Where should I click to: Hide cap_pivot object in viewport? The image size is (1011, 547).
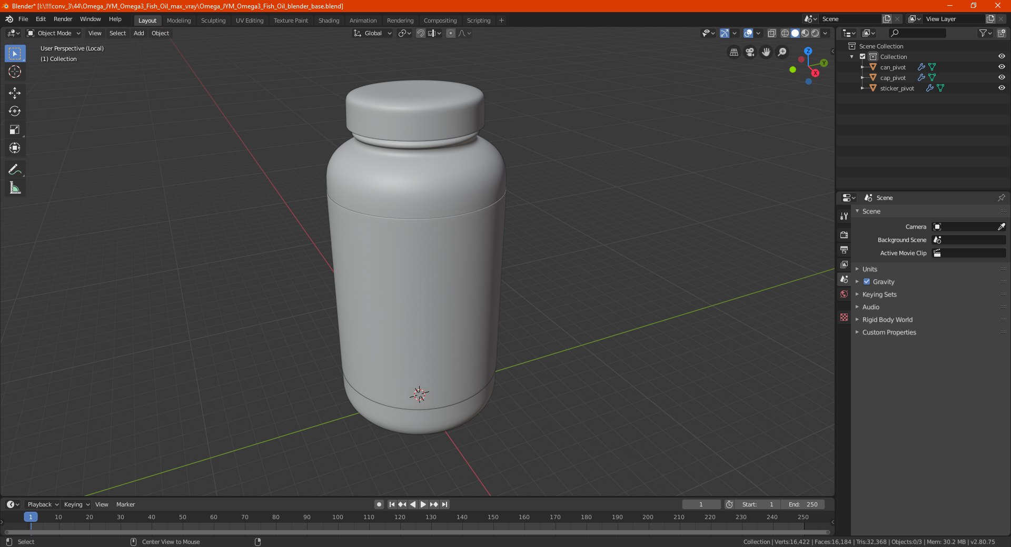click(1002, 77)
